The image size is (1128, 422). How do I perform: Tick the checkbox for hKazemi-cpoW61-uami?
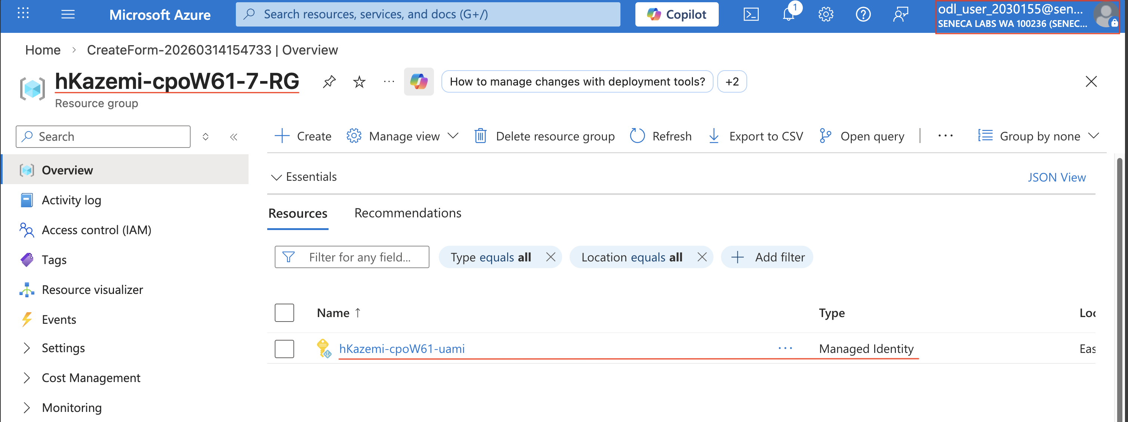pyautogui.click(x=284, y=348)
